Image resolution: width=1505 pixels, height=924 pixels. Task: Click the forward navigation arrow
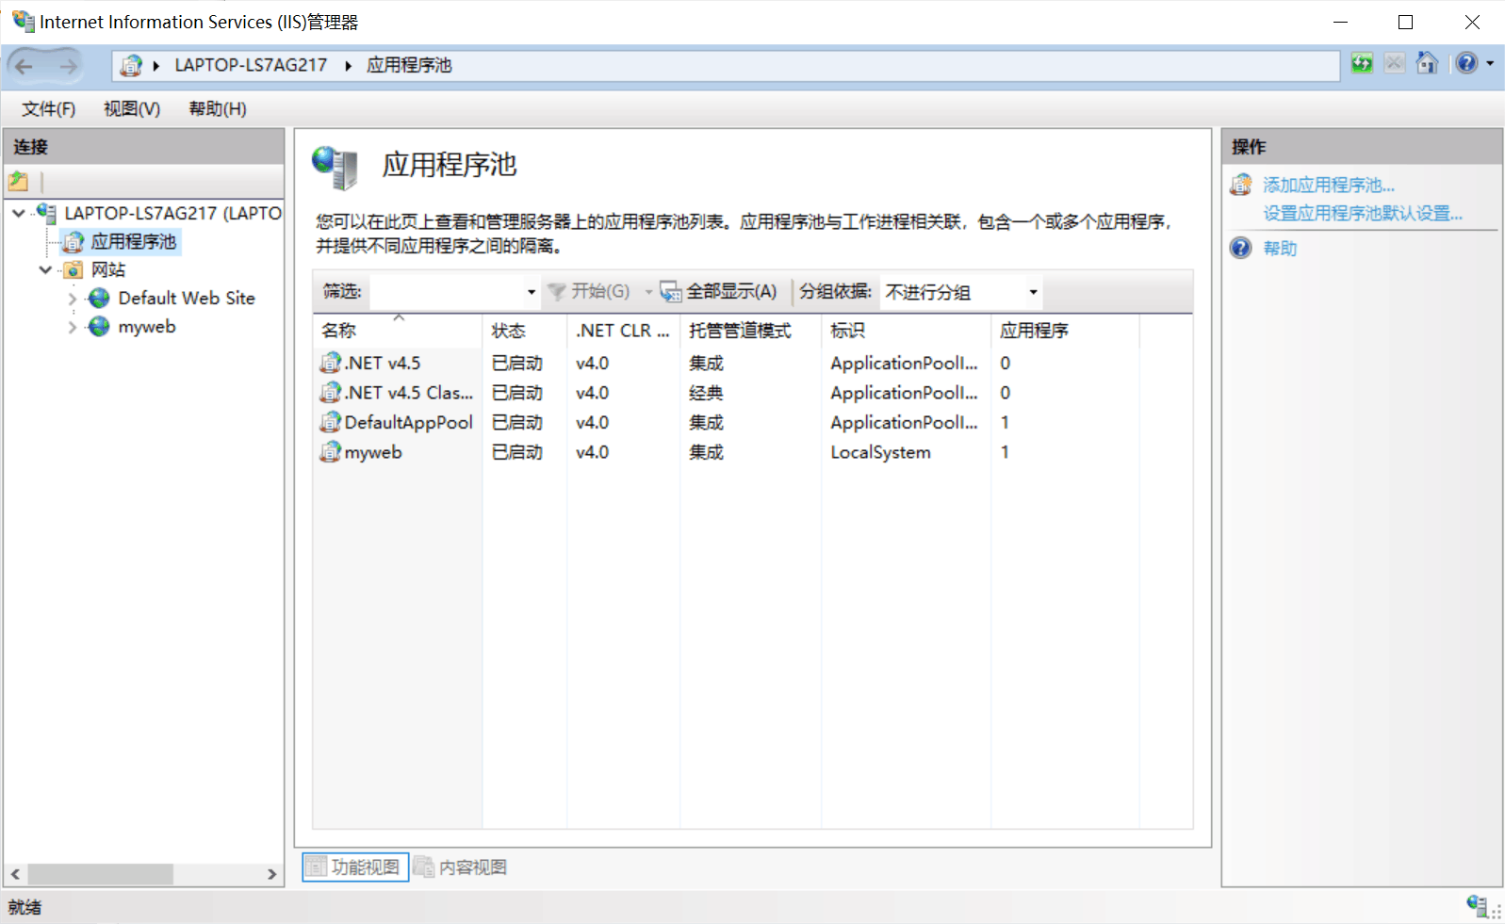click(68, 65)
